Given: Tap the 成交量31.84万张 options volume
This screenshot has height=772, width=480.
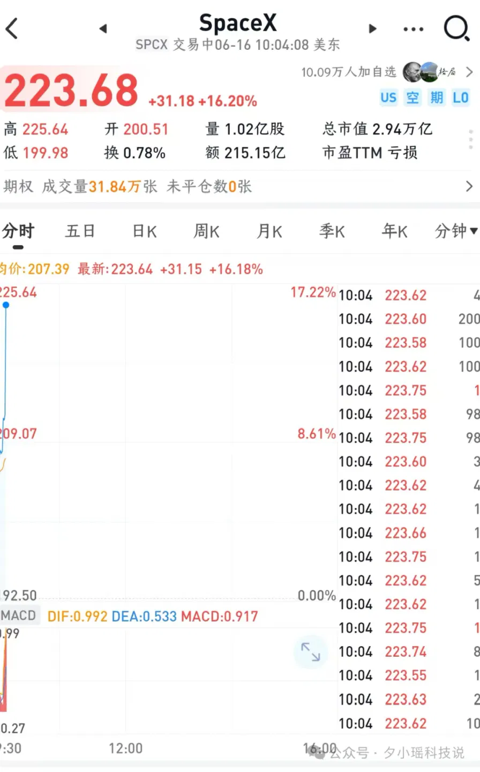Looking at the screenshot, I should pos(100,187).
